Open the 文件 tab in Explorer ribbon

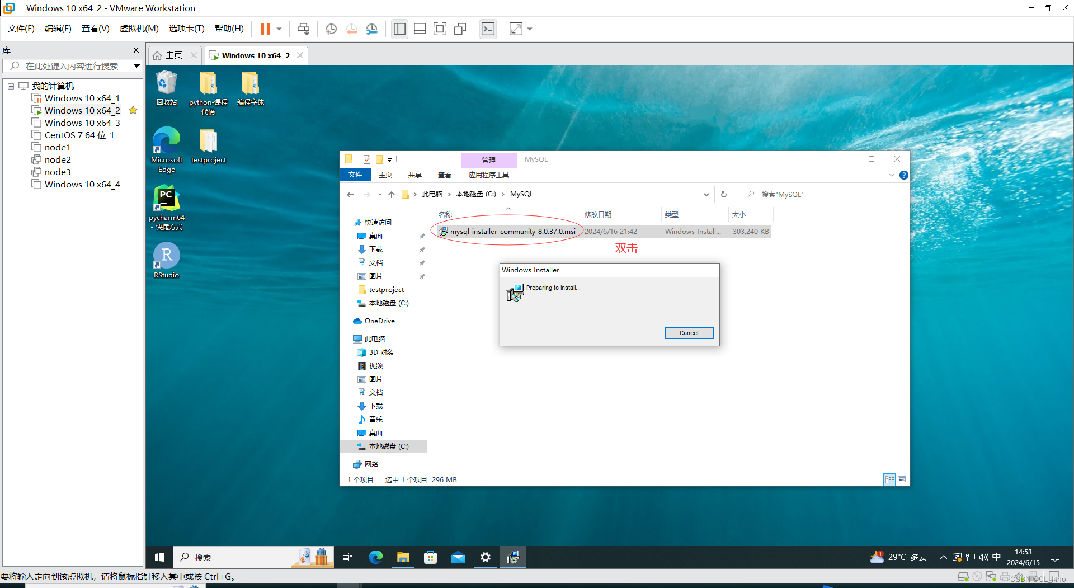[355, 175]
